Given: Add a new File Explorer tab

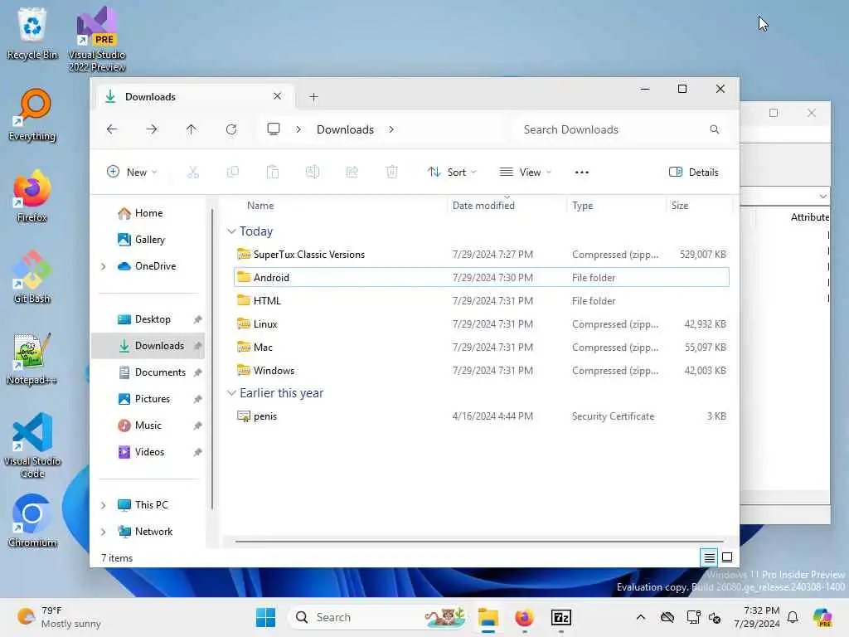Looking at the screenshot, I should click(313, 97).
